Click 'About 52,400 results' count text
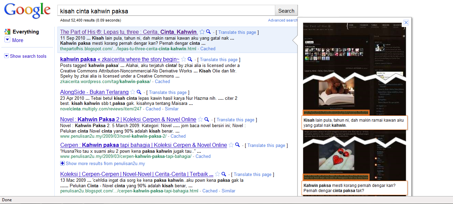Screen dimensions: 453x204 [x=90, y=20]
